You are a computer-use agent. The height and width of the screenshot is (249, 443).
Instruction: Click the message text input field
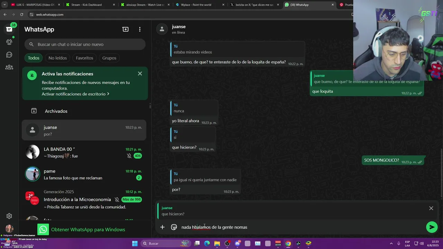[x=301, y=227]
